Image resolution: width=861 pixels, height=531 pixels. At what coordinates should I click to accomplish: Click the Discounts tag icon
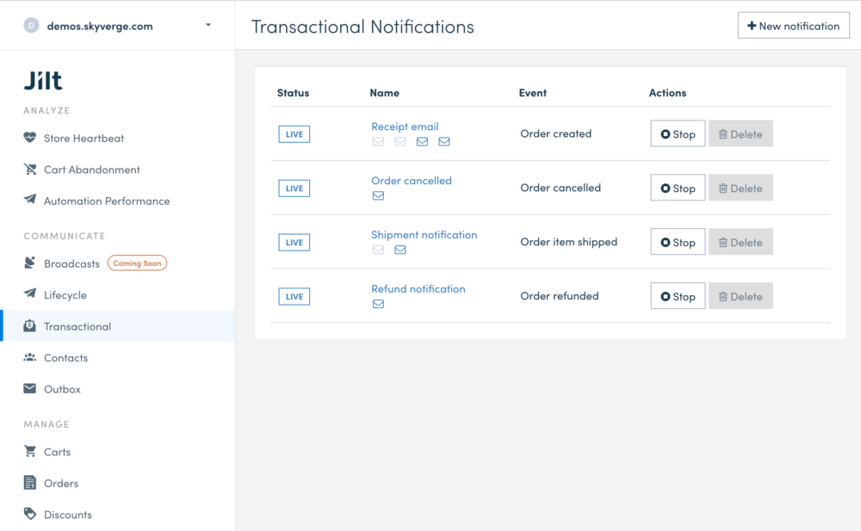(x=29, y=514)
